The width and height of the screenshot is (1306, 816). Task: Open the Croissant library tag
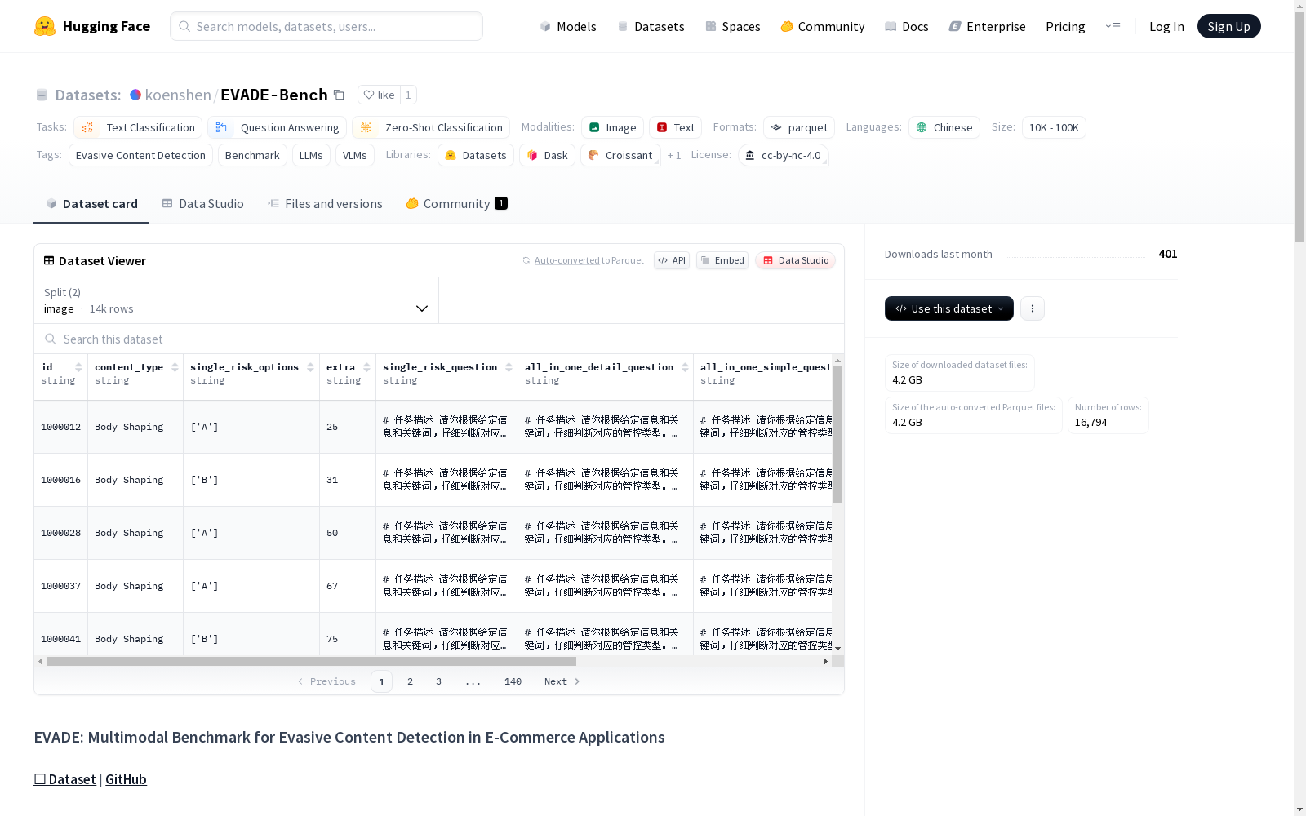tap(620, 155)
